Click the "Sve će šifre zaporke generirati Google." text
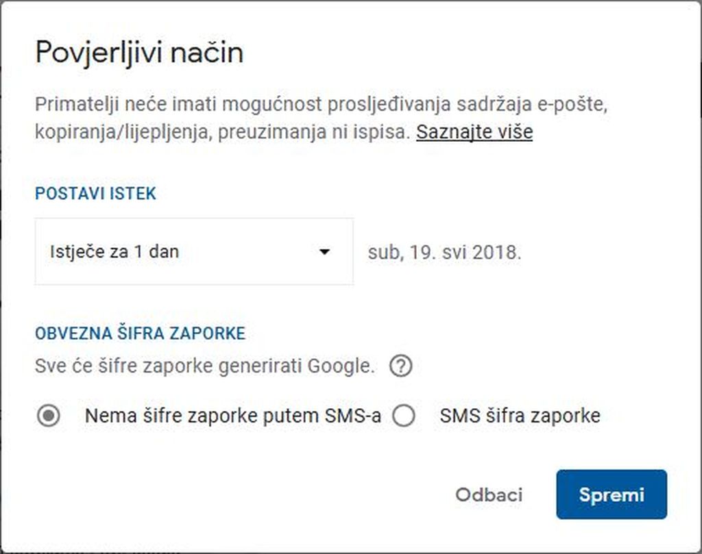 204,367
